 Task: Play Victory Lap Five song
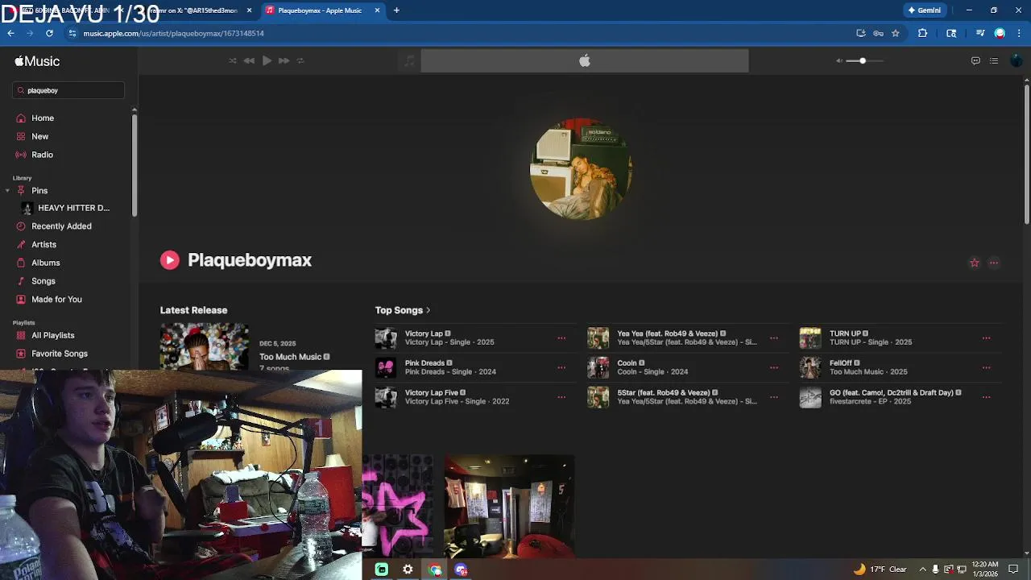[386, 397]
